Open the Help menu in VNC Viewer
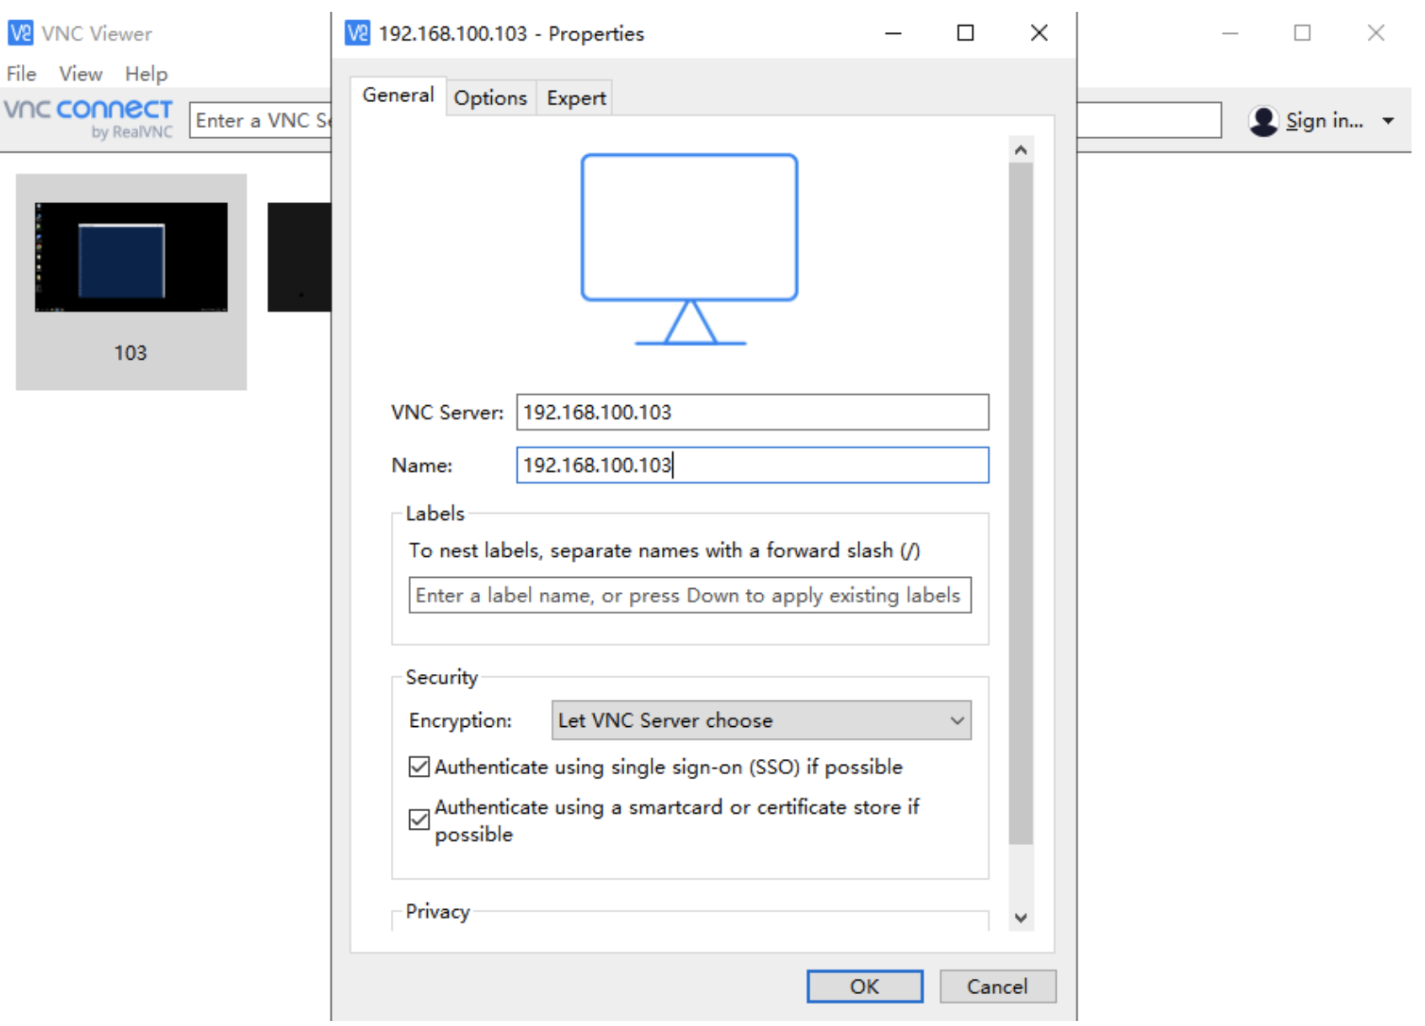This screenshot has width=1425, height=1026. pos(147,74)
